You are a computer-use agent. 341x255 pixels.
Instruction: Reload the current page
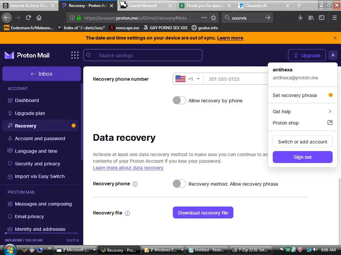coord(28,18)
